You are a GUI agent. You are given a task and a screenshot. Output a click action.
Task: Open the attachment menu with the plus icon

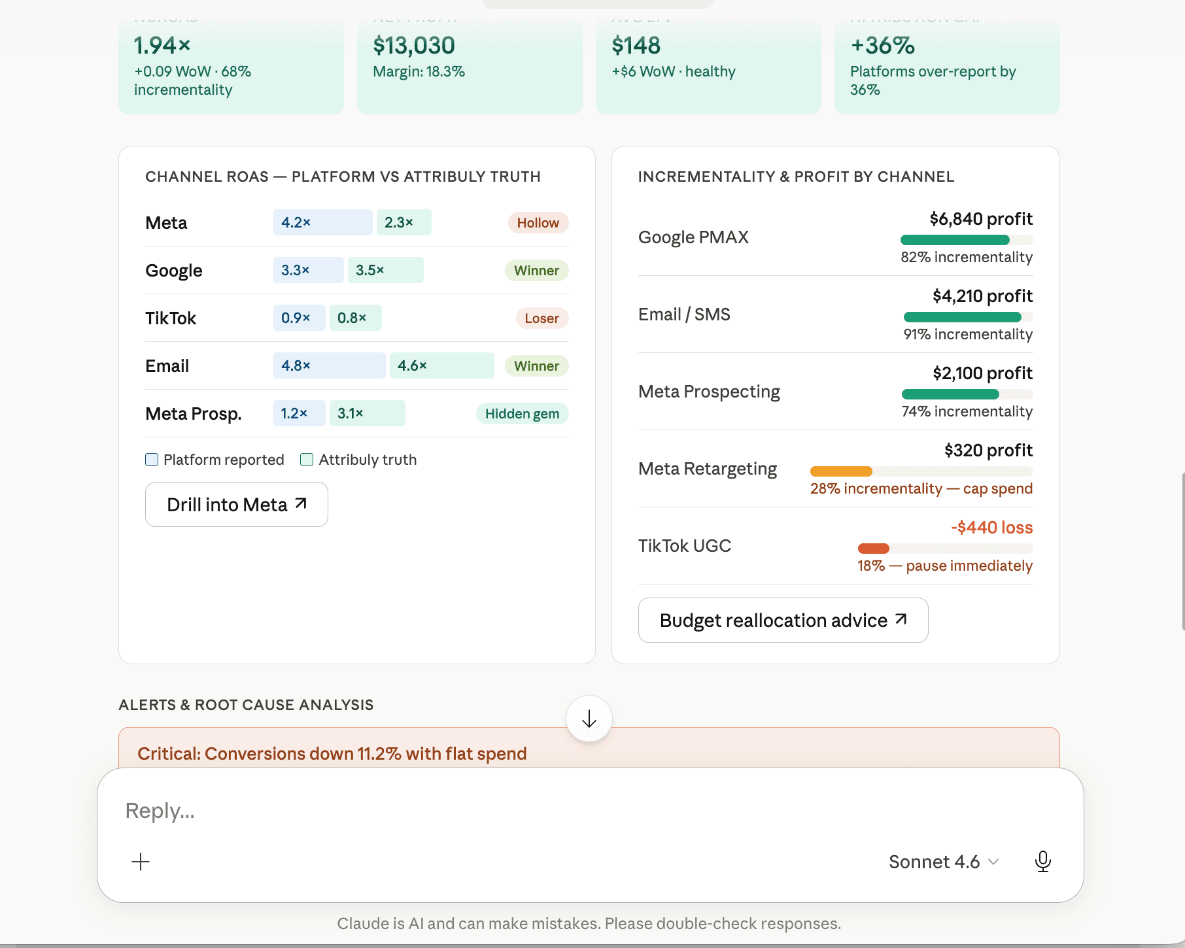[140, 862]
